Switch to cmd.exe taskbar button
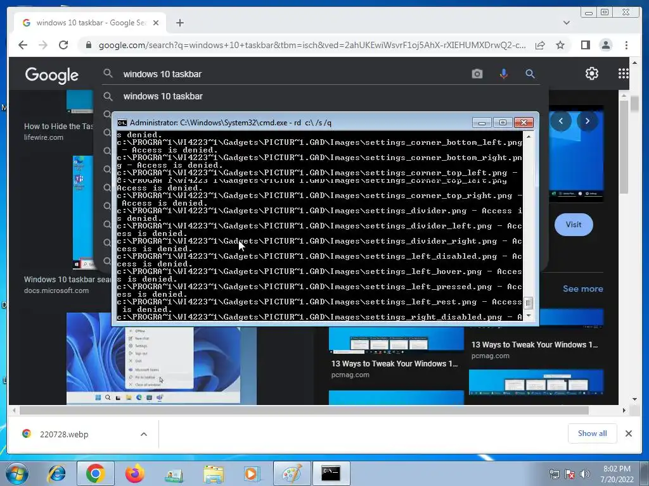The image size is (649, 486). click(x=331, y=473)
